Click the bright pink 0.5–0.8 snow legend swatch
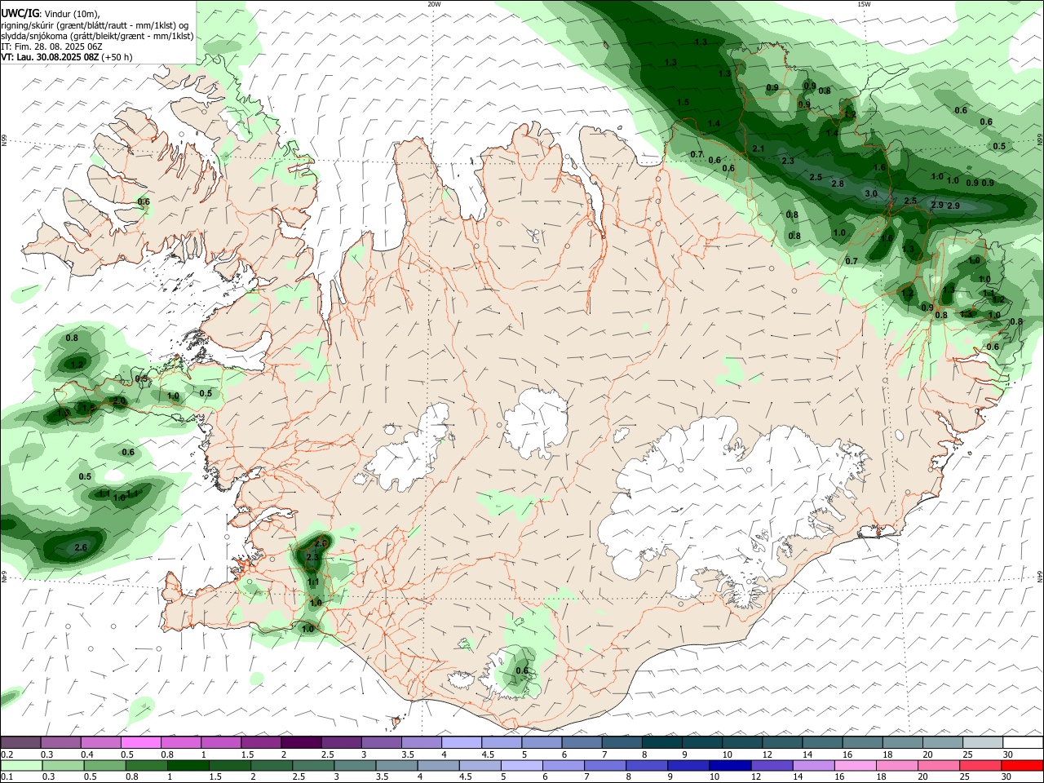The image size is (1044, 783). click(140, 743)
